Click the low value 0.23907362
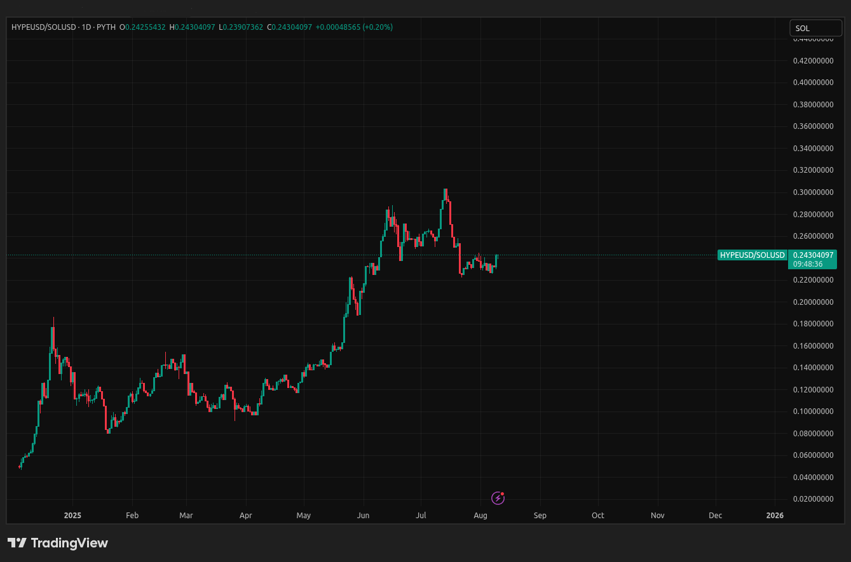 pos(243,27)
